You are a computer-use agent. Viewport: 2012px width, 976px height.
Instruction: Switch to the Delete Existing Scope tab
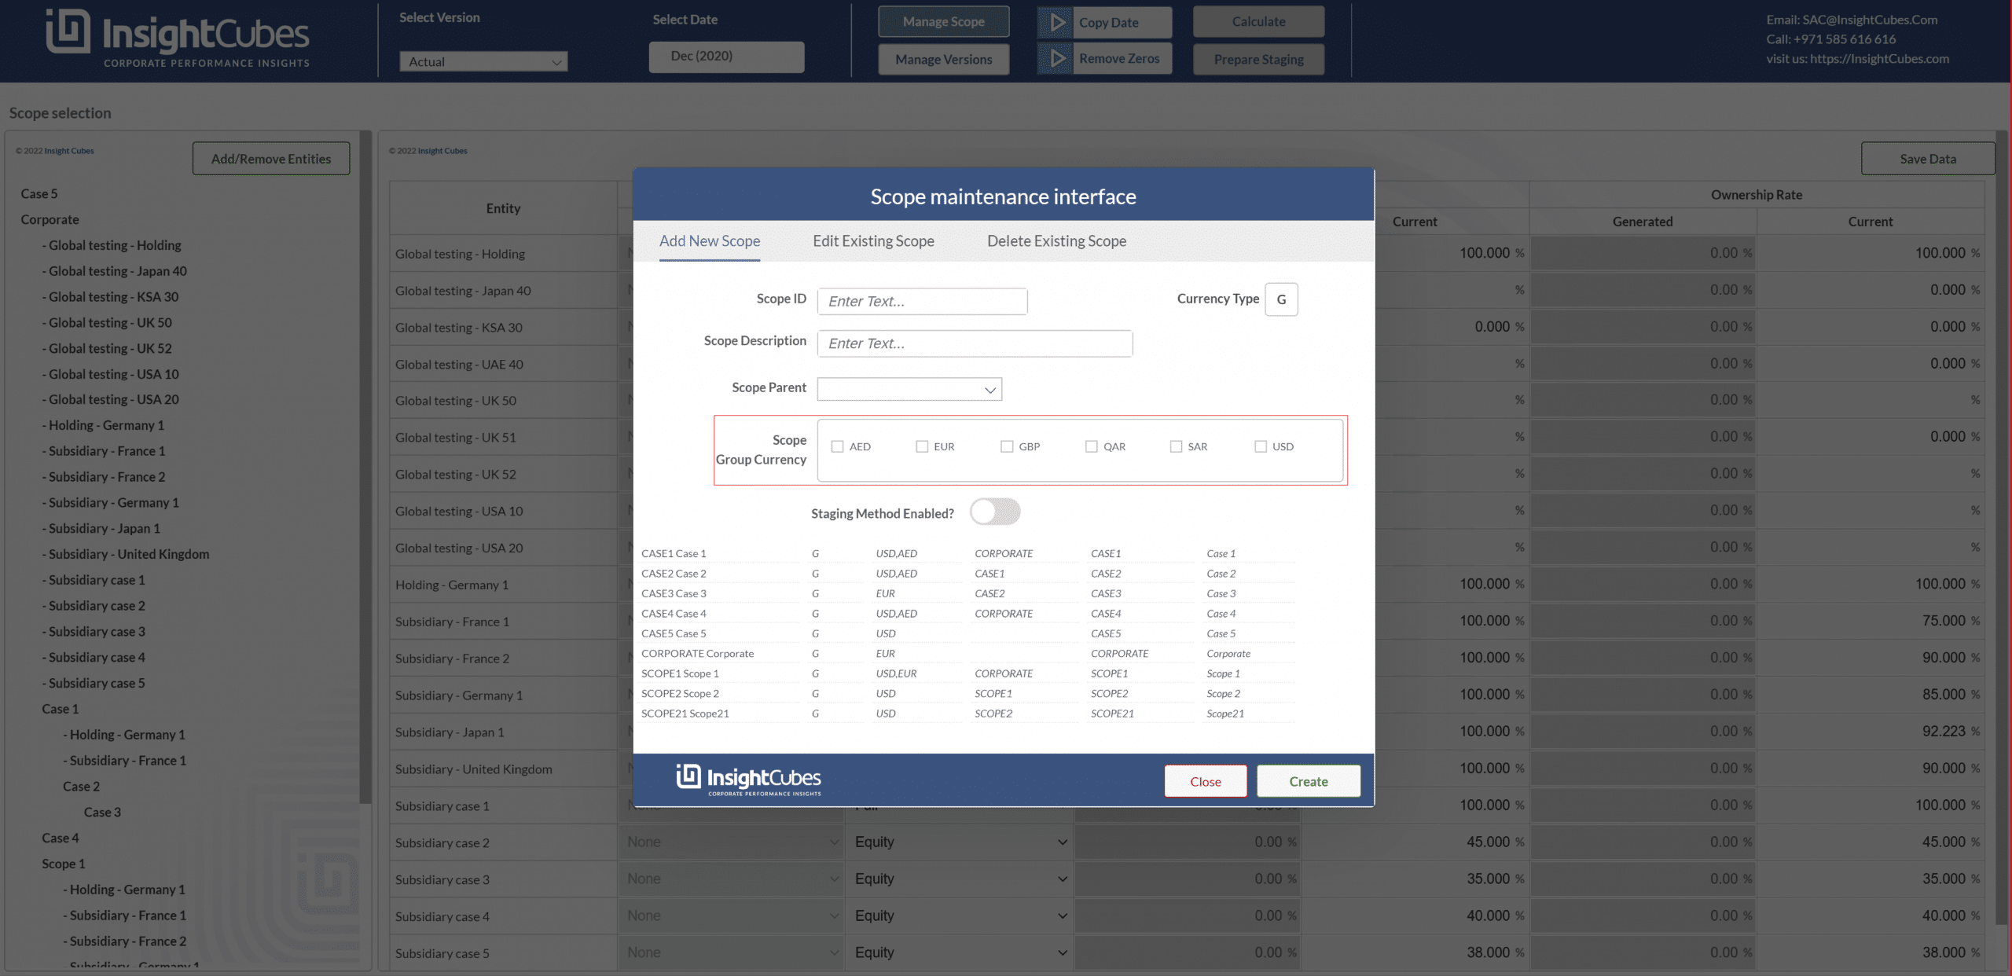(x=1056, y=241)
